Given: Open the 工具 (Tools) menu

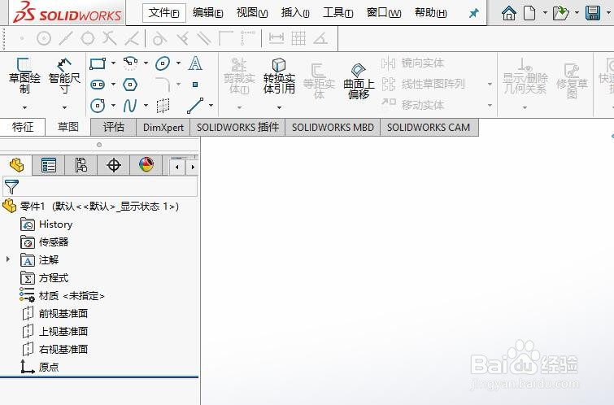Looking at the screenshot, I should [337, 13].
